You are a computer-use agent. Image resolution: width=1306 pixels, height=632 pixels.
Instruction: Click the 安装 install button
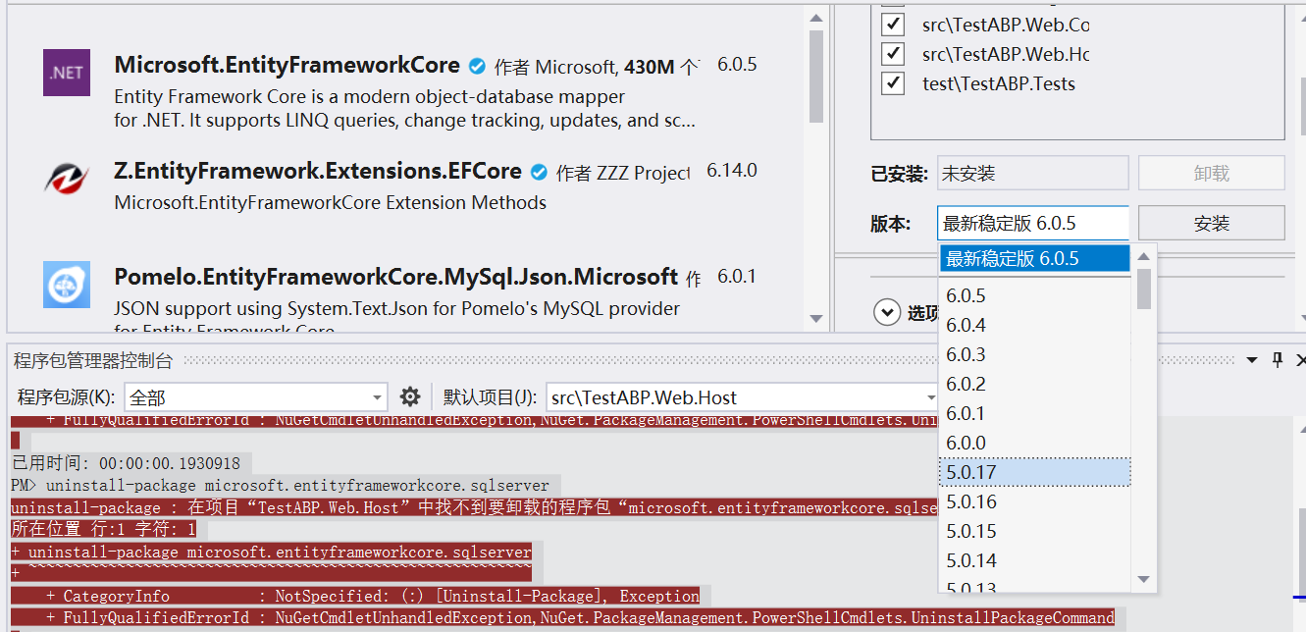1212,223
